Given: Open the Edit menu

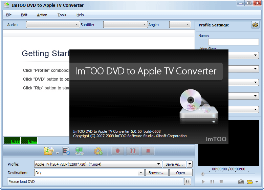Looking at the screenshot, I should click(24, 15).
